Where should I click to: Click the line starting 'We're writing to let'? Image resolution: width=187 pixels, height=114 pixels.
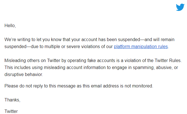(x=89, y=40)
